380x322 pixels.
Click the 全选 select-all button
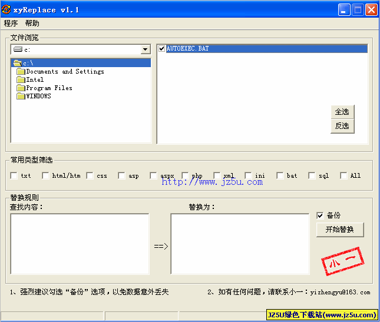tap(342, 112)
